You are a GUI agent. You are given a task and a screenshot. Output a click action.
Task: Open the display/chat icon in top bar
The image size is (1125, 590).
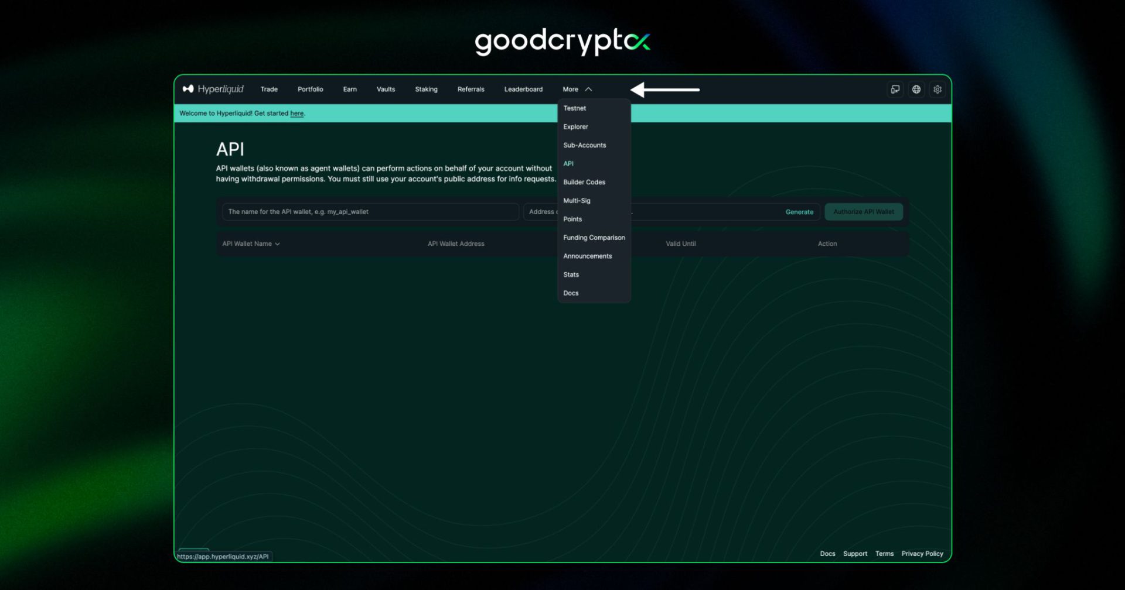tap(895, 90)
